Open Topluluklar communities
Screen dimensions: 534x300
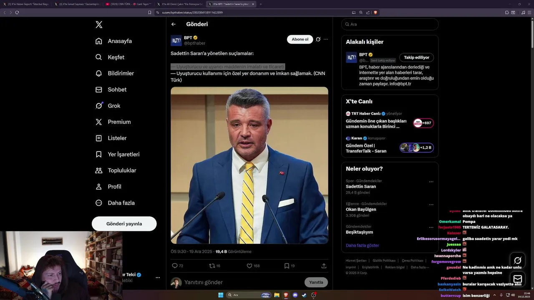pos(116,170)
